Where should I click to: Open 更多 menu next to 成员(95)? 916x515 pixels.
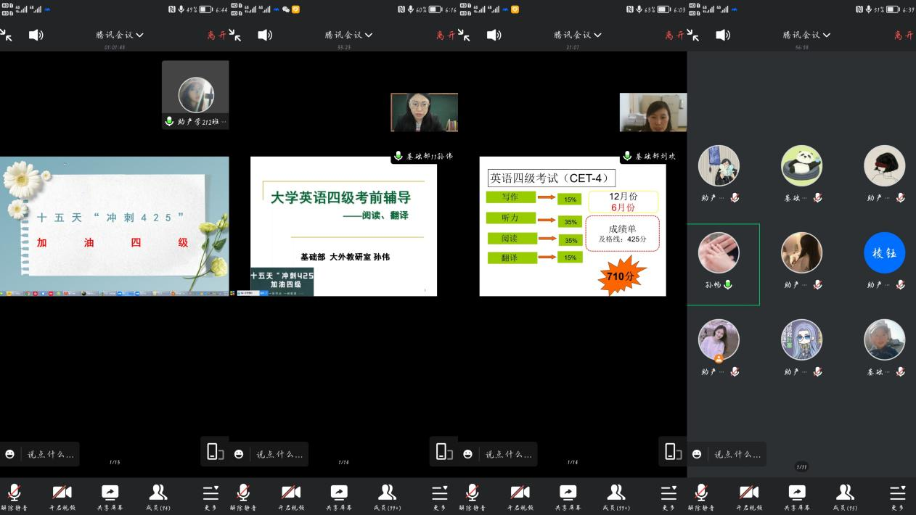tap(898, 496)
